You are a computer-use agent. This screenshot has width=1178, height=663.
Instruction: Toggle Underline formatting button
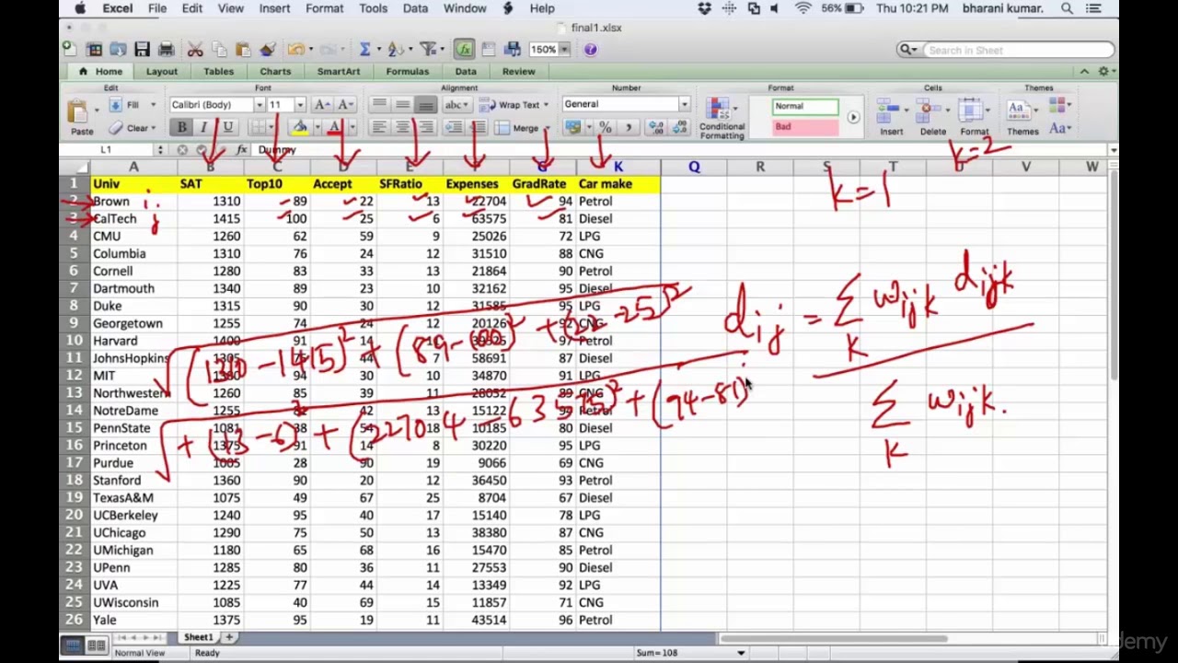pos(226,128)
